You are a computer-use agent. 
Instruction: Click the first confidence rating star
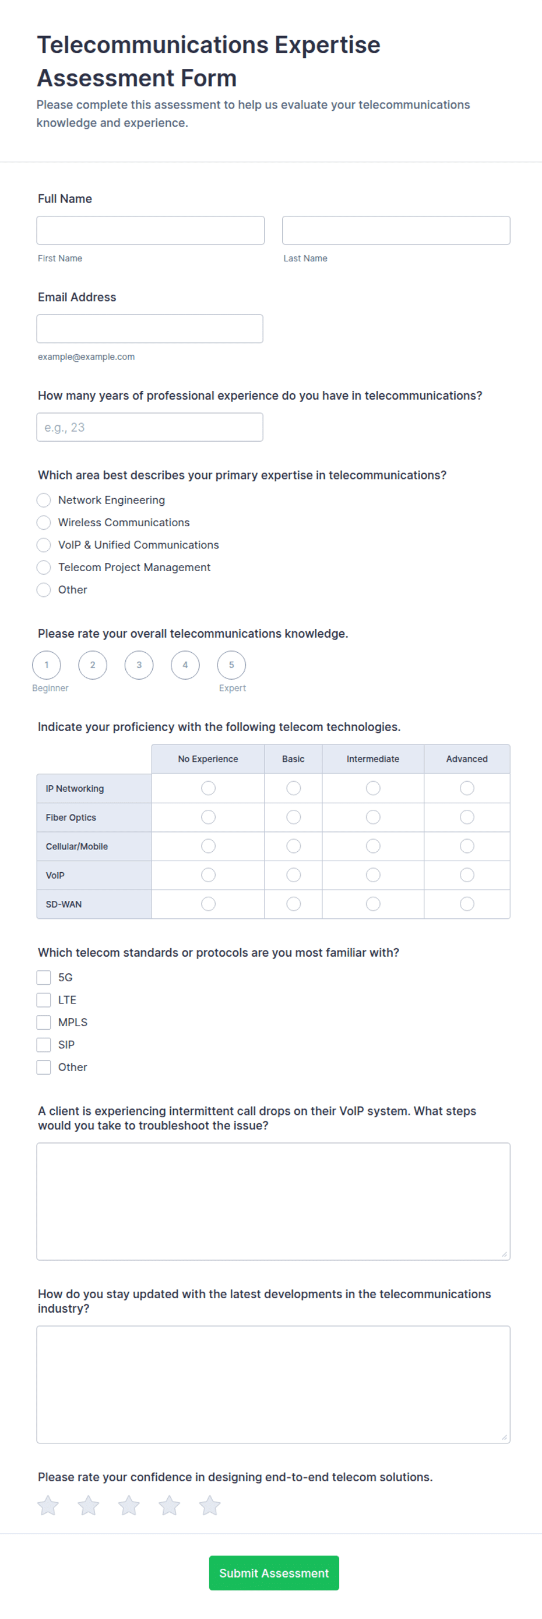coord(48,1505)
